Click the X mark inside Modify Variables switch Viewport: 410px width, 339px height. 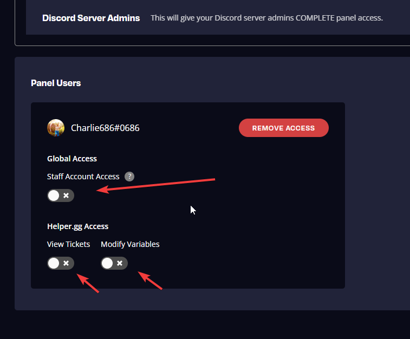(120, 263)
